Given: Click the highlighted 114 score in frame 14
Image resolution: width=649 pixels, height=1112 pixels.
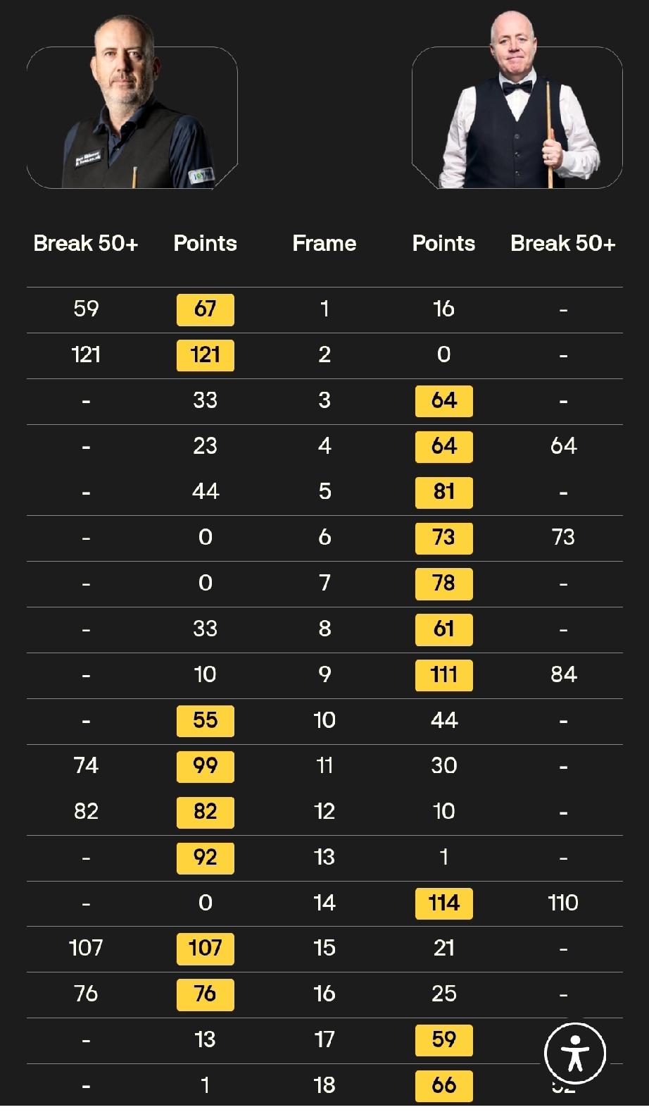Looking at the screenshot, I should (x=443, y=903).
